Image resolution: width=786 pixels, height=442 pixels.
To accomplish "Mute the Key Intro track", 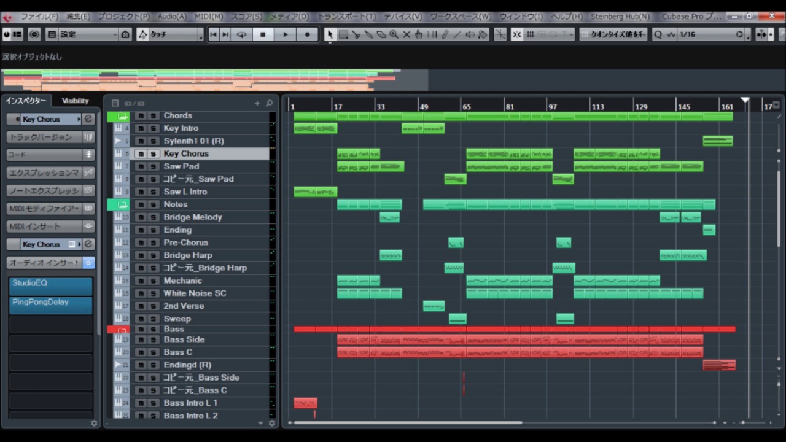I will (141, 128).
